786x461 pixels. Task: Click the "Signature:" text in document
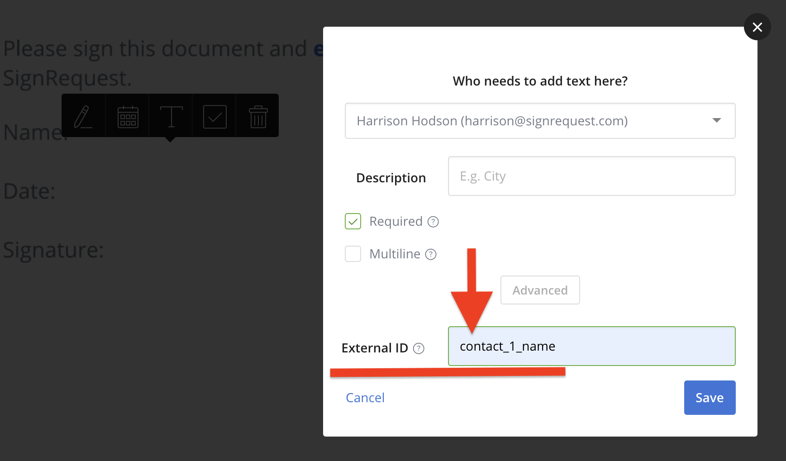[x=53, y=250]
